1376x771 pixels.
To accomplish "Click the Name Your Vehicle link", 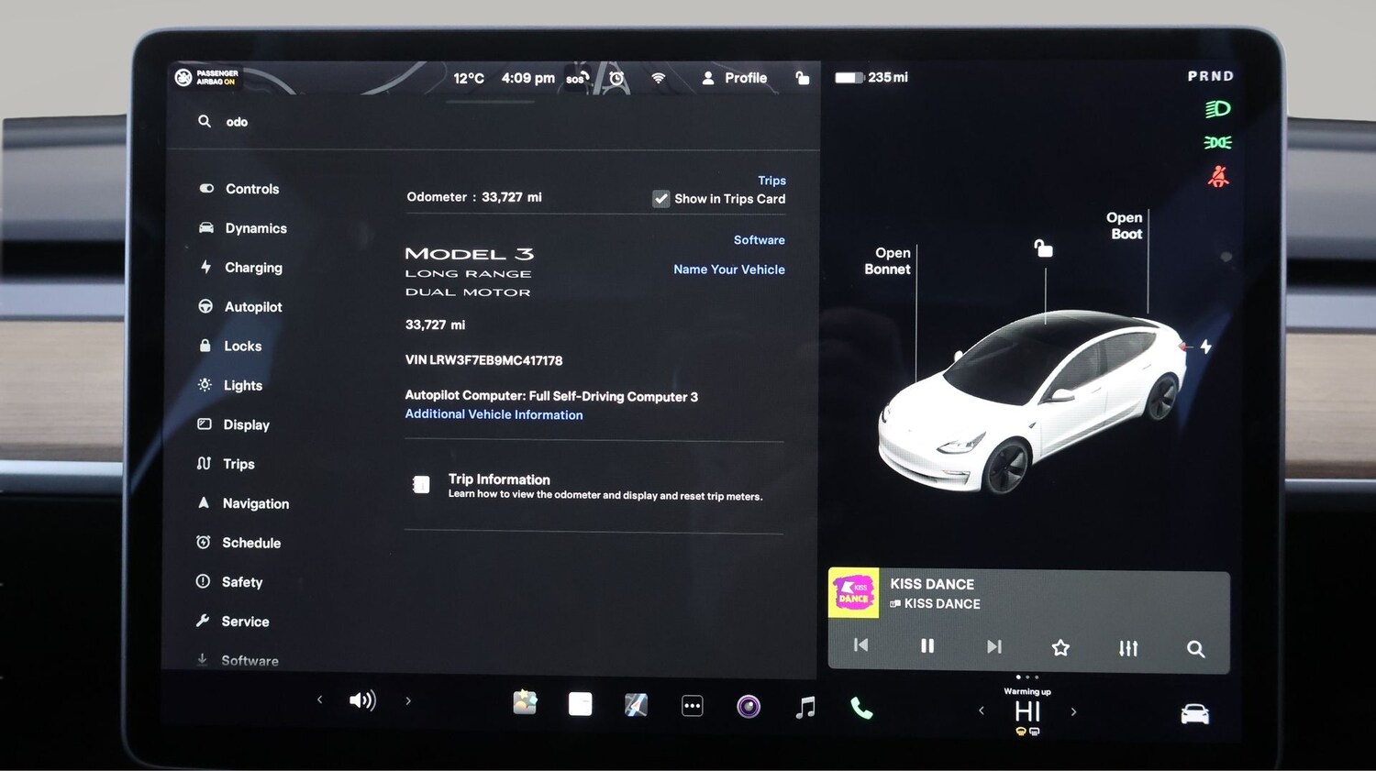I will coord(729,269).
